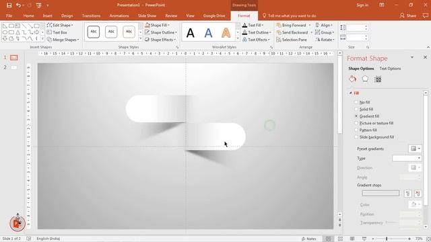This screenshot has width=431, height=242.
Task: Apply blue WordArt style A
Action: tap(208, 33)
